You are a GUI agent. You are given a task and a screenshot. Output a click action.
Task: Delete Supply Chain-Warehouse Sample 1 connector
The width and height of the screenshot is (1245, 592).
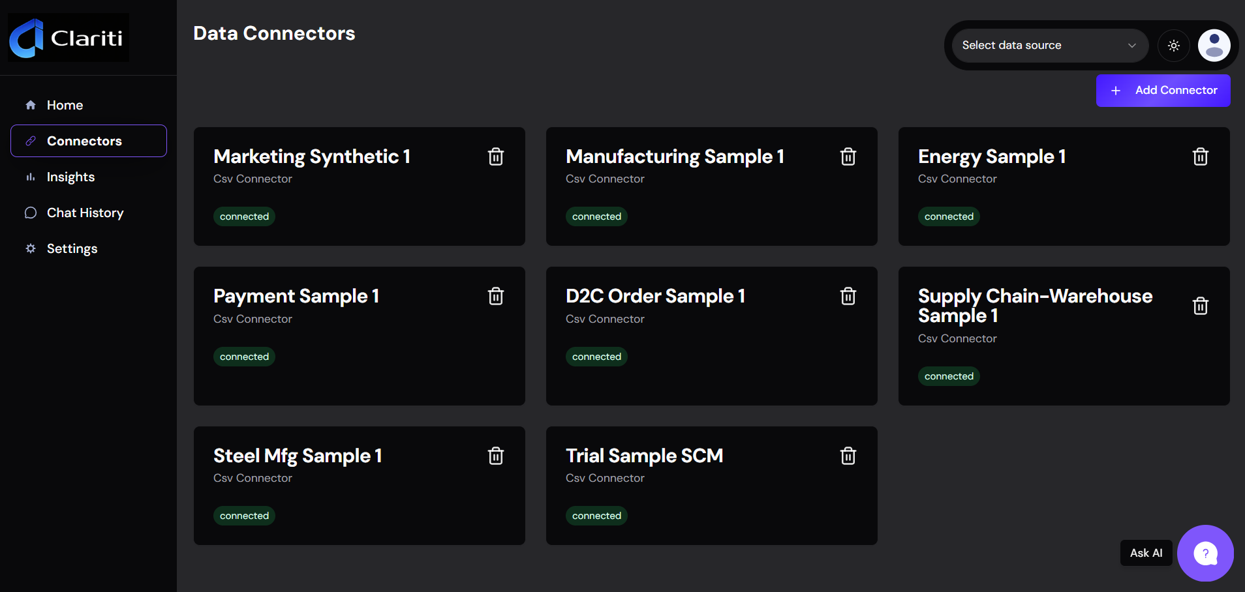tap(1201, 306)
